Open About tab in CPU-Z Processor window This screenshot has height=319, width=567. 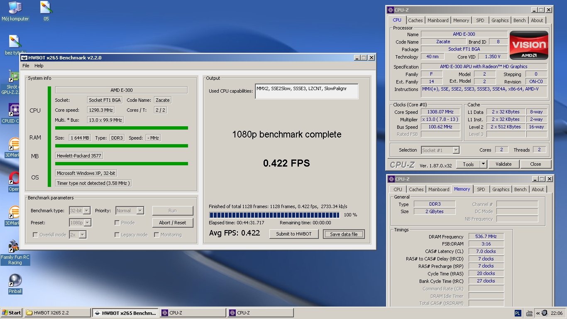537,20
